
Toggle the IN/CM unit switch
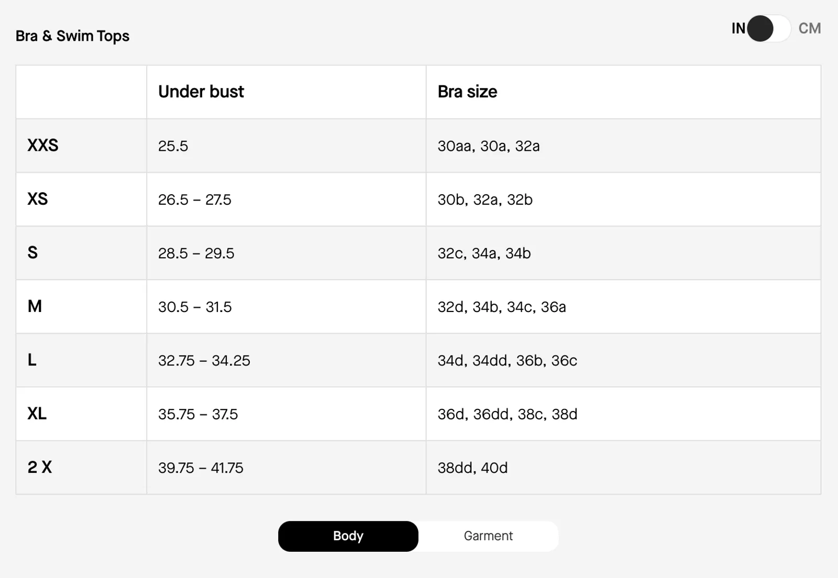coord(768,28)
